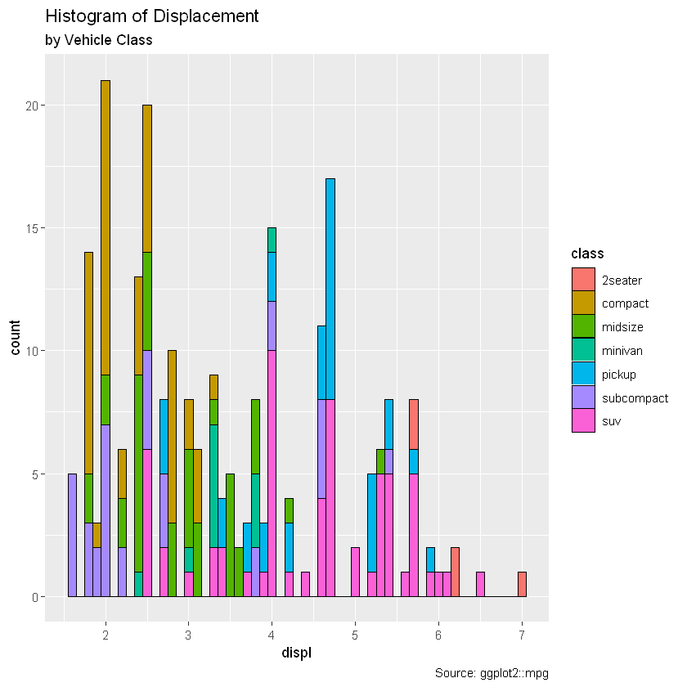Click the 'by Vehicle Class' subtitle

tap(99, 40)
